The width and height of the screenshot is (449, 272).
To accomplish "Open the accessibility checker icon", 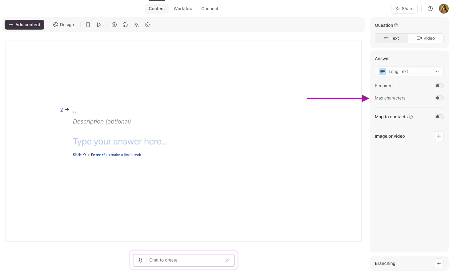I will [x=114, y=25].
